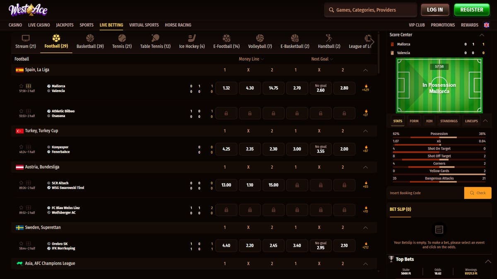Image resolution: width=497 pixels, height=279 pixels.
Task: Select the Table Tennis (12) sport icon
Action: click(155, 38)
